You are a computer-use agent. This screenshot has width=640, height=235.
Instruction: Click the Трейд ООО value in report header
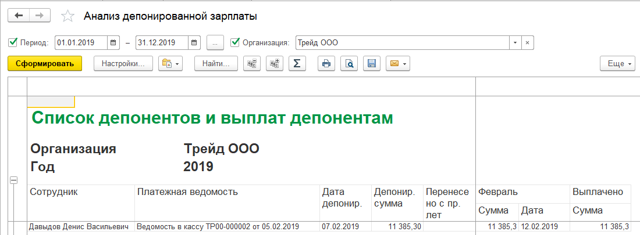[221, 149]
